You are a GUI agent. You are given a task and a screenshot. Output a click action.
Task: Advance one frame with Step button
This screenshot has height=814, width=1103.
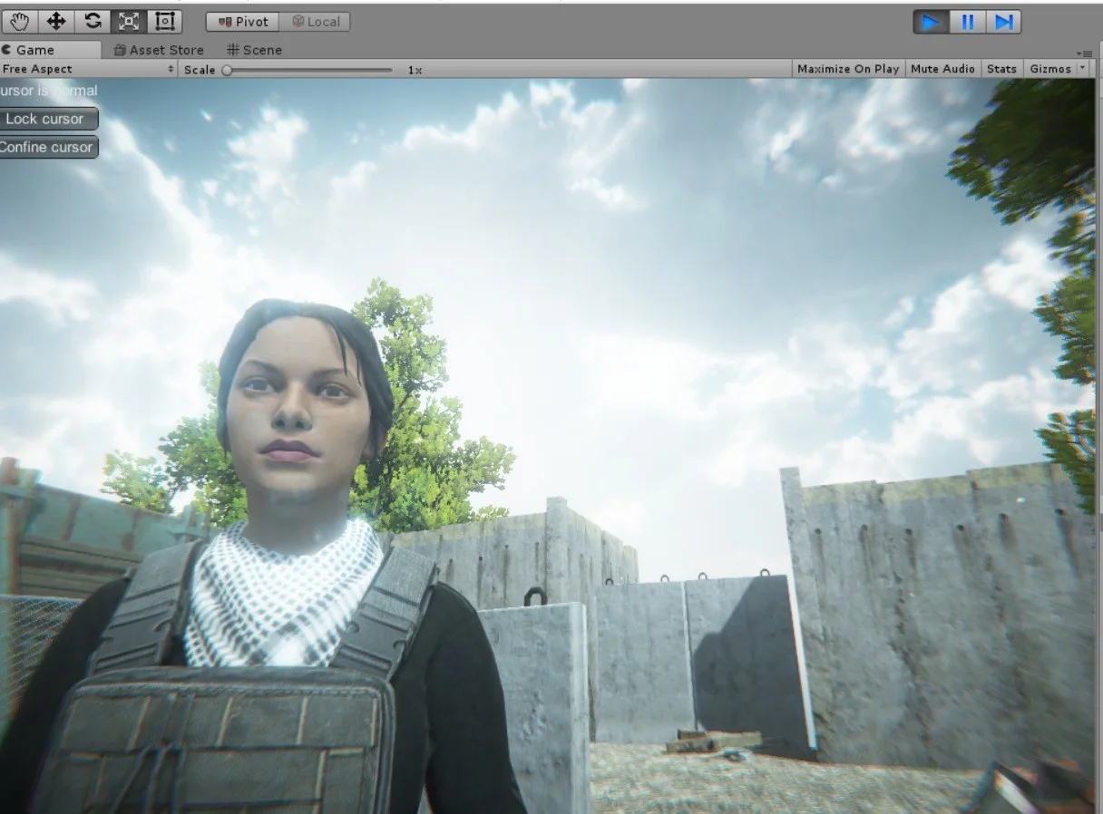coord(1003,22)
